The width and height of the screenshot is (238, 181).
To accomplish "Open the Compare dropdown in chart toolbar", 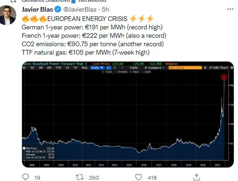I will point(154,68).
